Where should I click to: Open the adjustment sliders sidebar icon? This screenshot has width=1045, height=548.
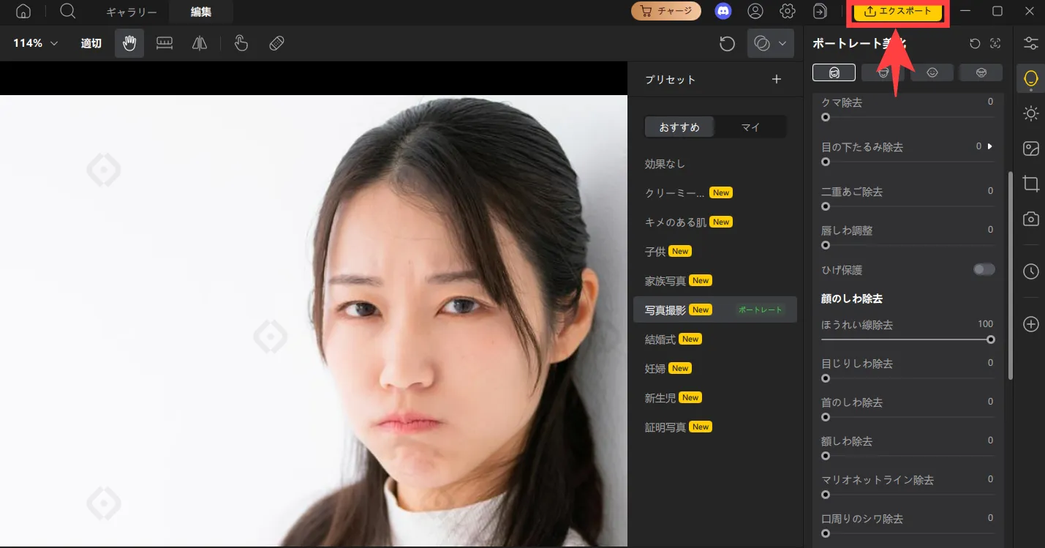(x=1031, y=42)
